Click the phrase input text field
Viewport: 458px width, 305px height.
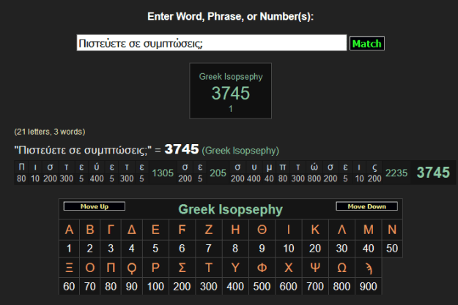tap(211, 43)
